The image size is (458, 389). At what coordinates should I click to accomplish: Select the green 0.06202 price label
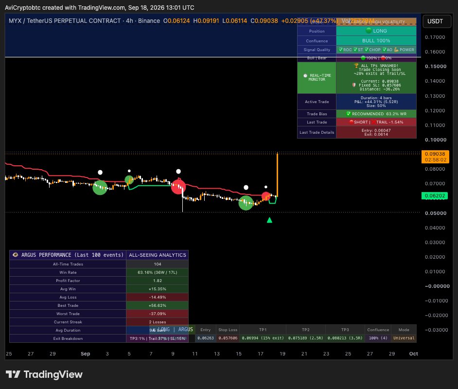435,195
